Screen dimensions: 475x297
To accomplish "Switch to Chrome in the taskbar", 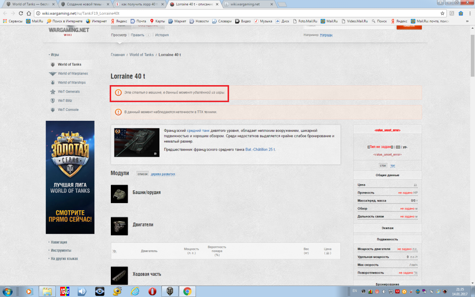I will [187, 291].
